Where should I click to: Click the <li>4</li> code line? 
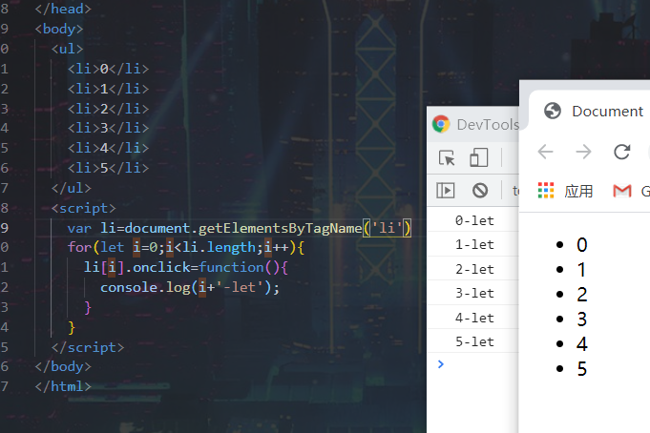[x=108, y=148]
